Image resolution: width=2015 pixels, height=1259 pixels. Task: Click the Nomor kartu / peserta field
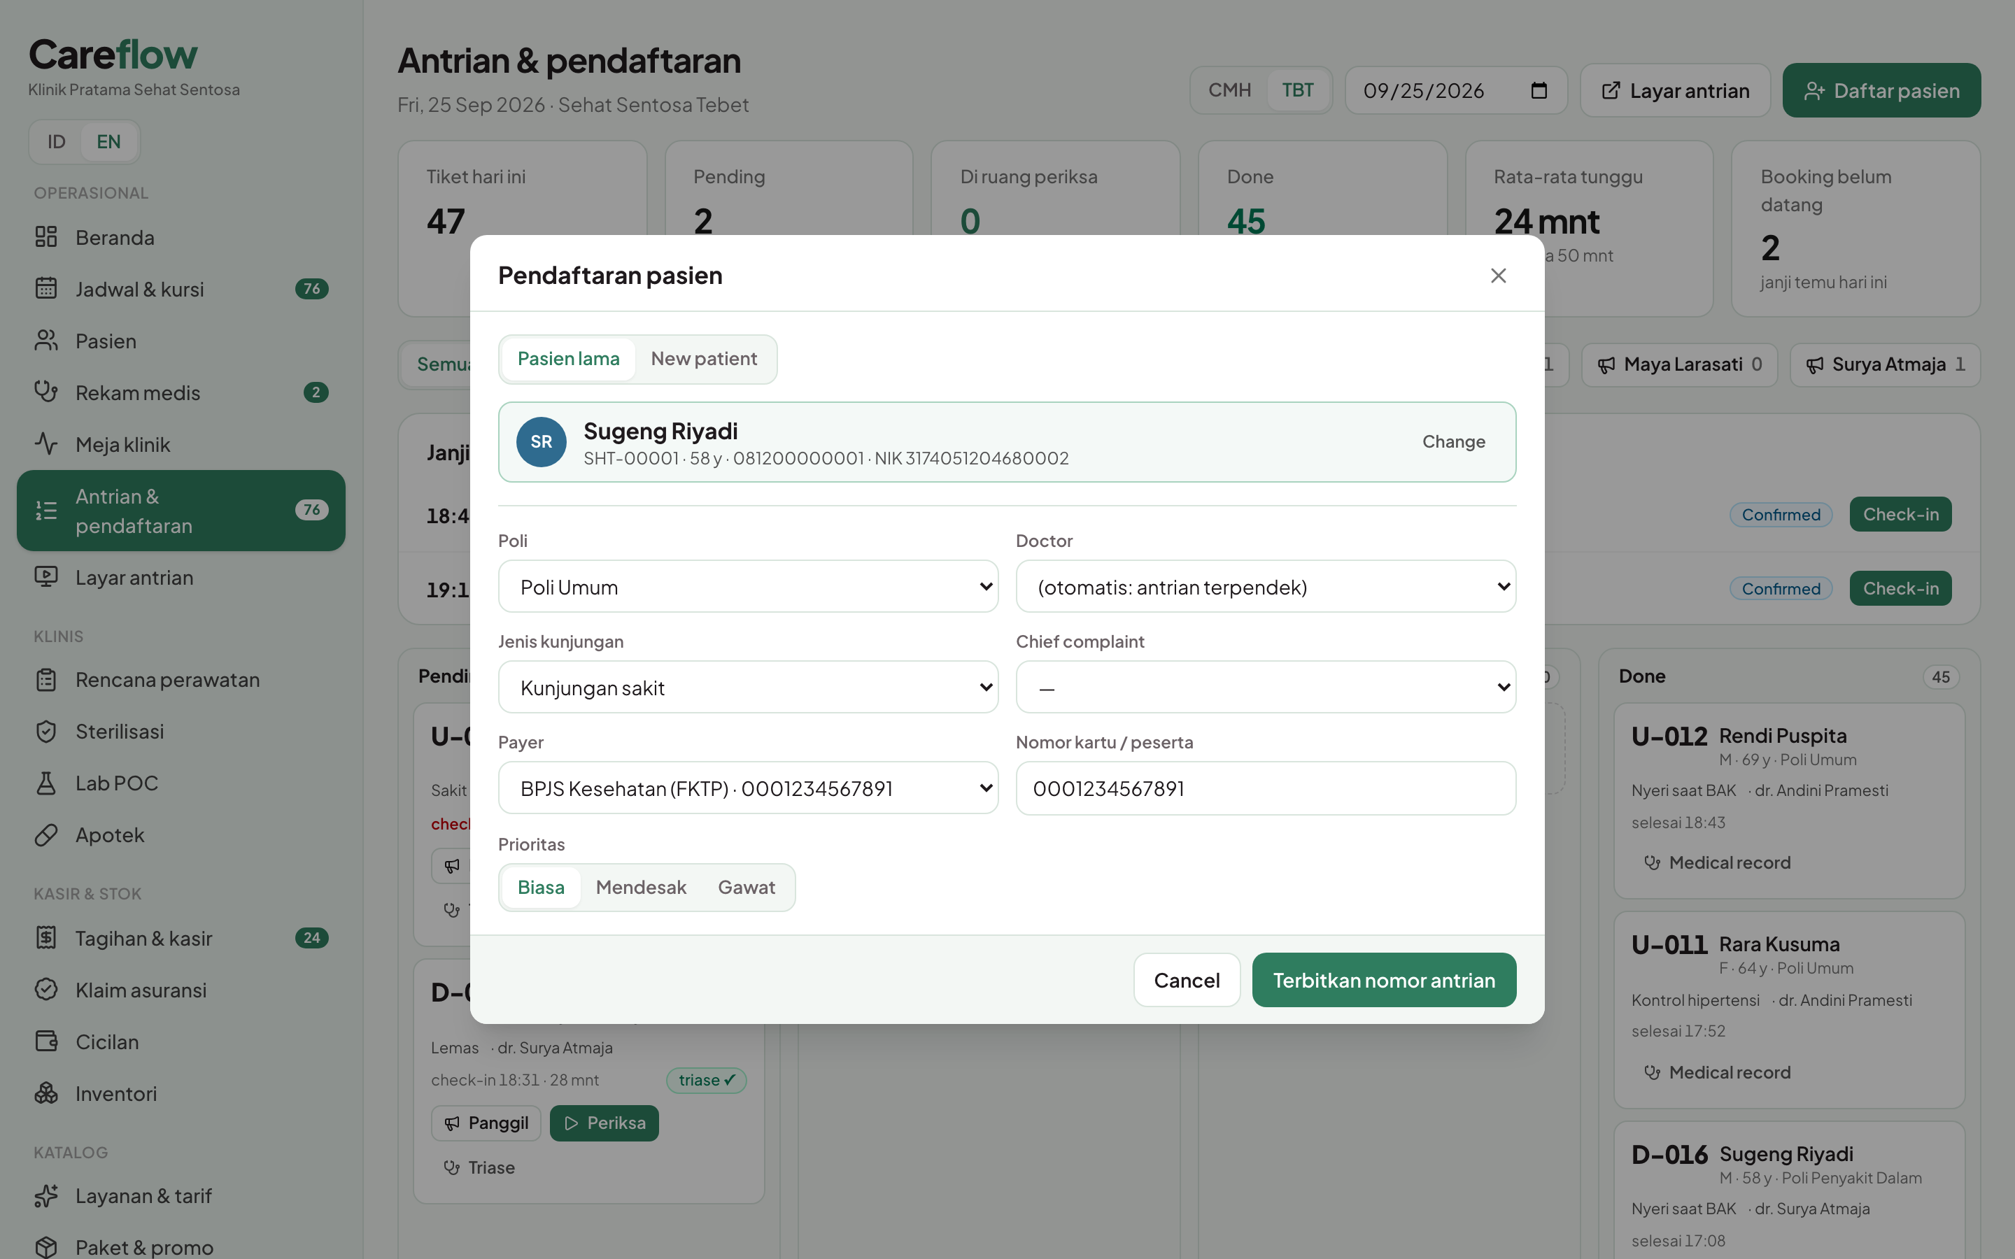[x=1266, y=788]
